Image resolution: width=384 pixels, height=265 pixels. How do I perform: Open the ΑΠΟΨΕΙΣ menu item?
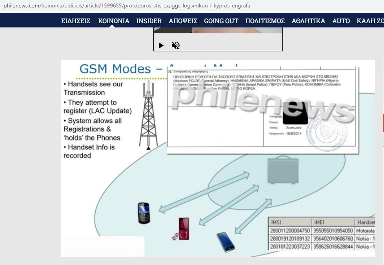click(183, 21)
